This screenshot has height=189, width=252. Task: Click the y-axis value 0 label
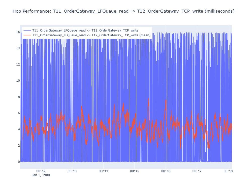(x=19, y=162)
